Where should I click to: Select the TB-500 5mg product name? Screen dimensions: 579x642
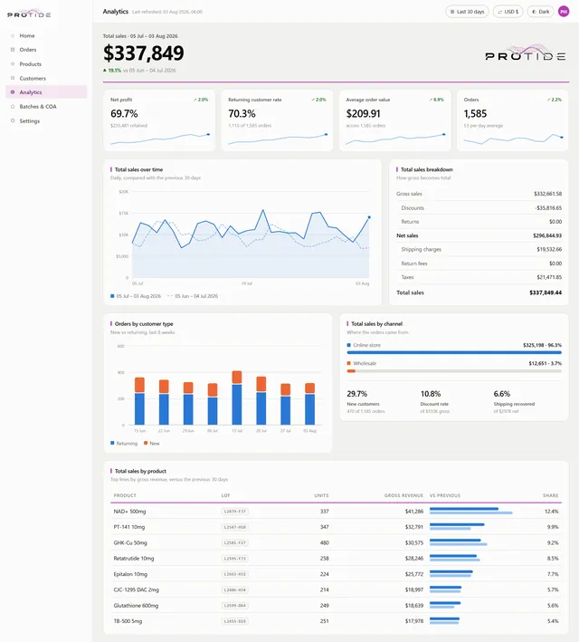[128, 621]
